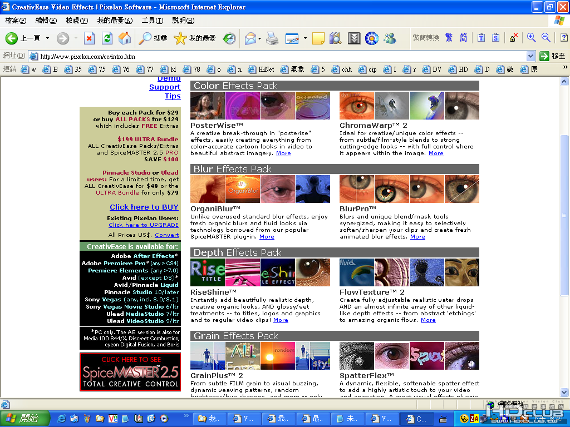
Task: Click the Print toolbar icon
Action: (x=272, y=38)
